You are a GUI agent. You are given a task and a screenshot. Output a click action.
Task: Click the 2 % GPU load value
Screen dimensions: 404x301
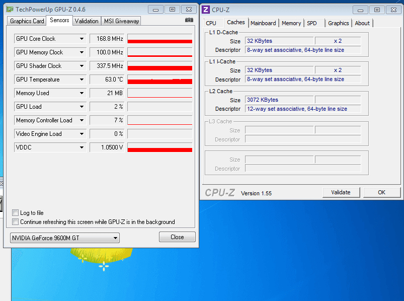coord(107,107)
